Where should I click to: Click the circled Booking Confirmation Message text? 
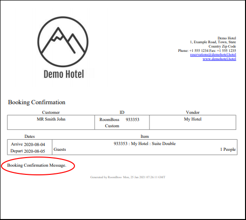point(37,165)
